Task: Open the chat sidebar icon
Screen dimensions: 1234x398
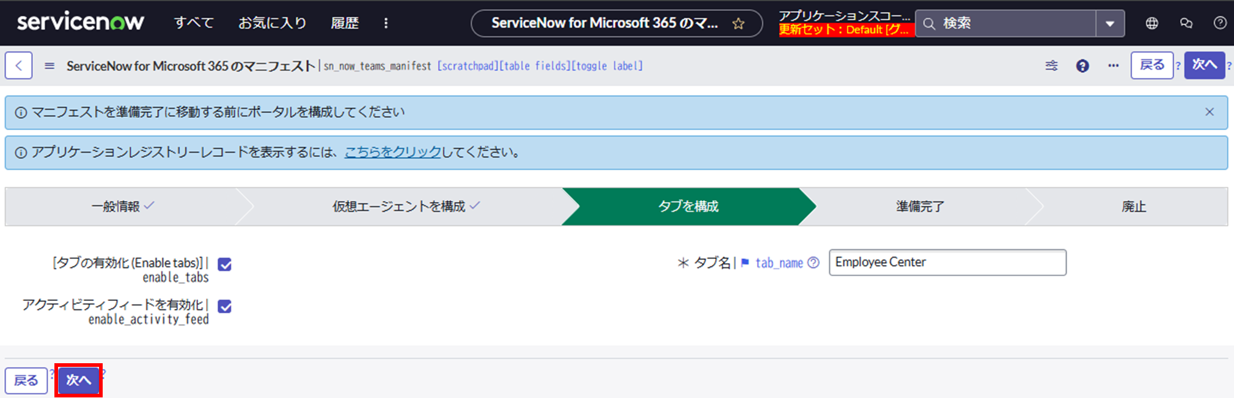Action: [x=1186, y=23]
